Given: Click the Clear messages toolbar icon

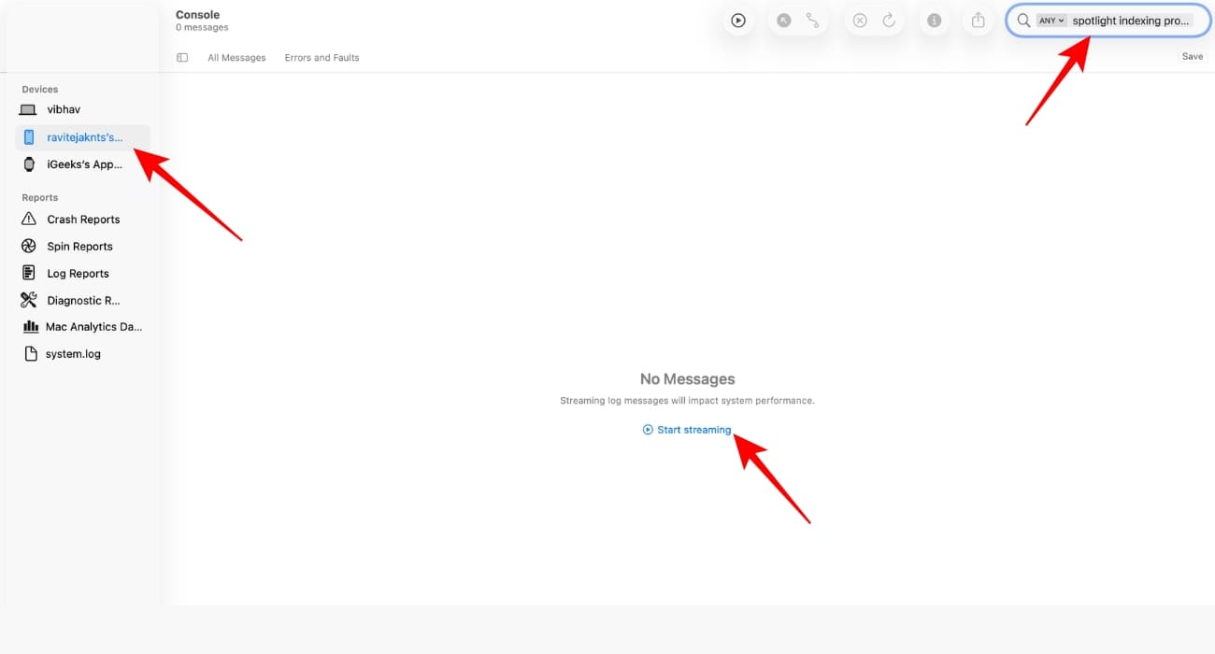Looking at the screenshot, I should (x=860, y=21).
